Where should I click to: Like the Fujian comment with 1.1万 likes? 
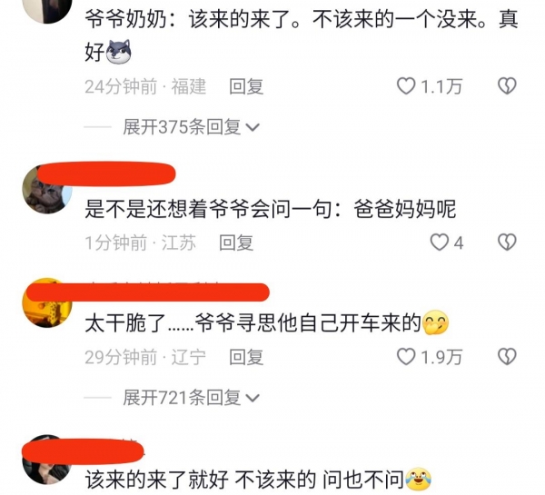pos(406,86)
